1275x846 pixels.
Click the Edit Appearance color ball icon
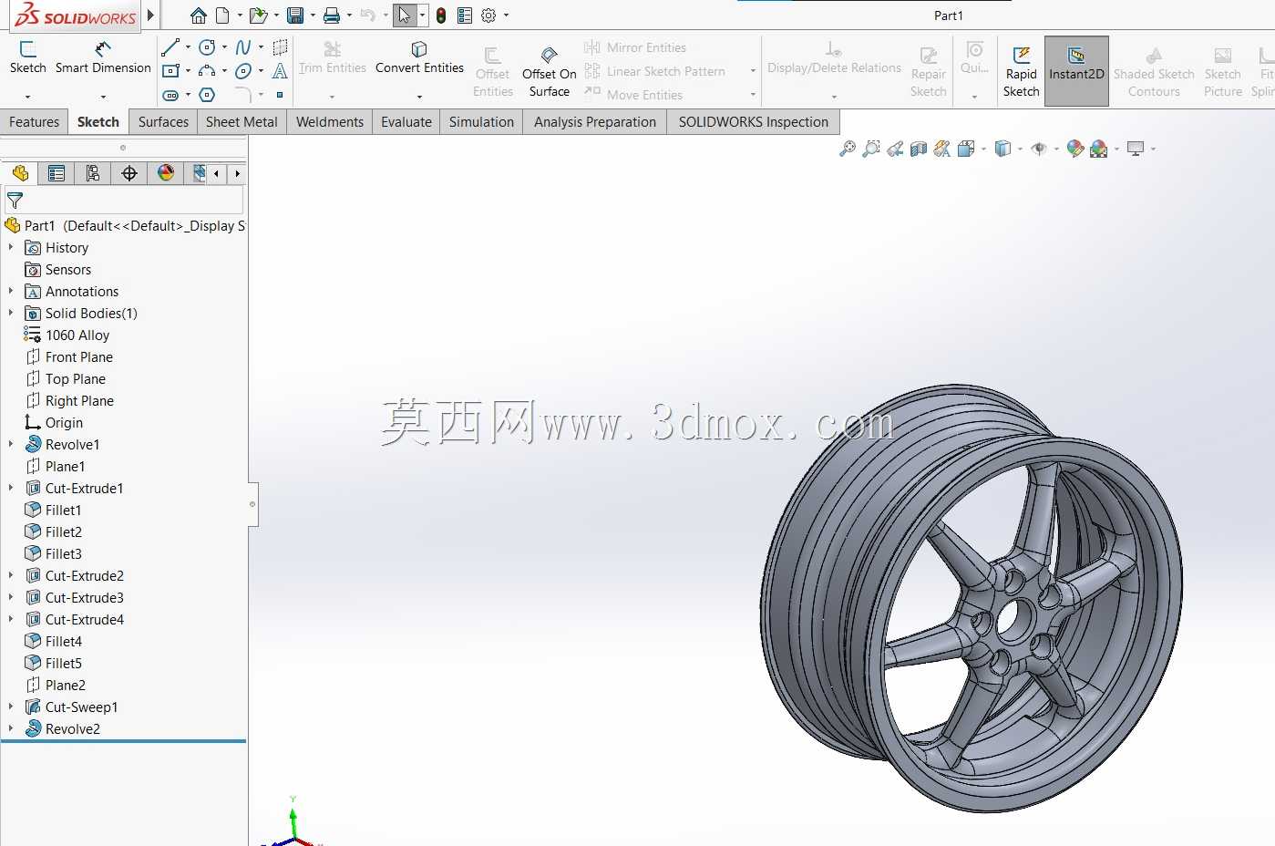pos(1075,149)
